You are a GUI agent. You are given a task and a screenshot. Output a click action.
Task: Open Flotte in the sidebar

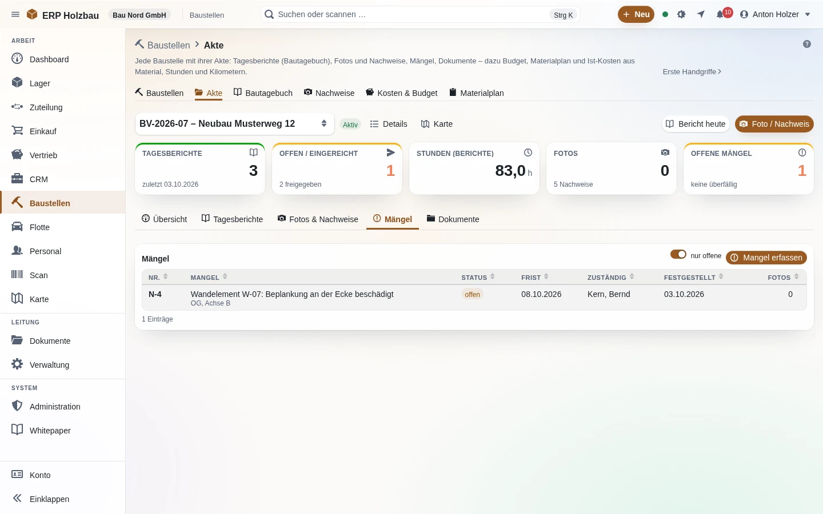pos(63,227)
